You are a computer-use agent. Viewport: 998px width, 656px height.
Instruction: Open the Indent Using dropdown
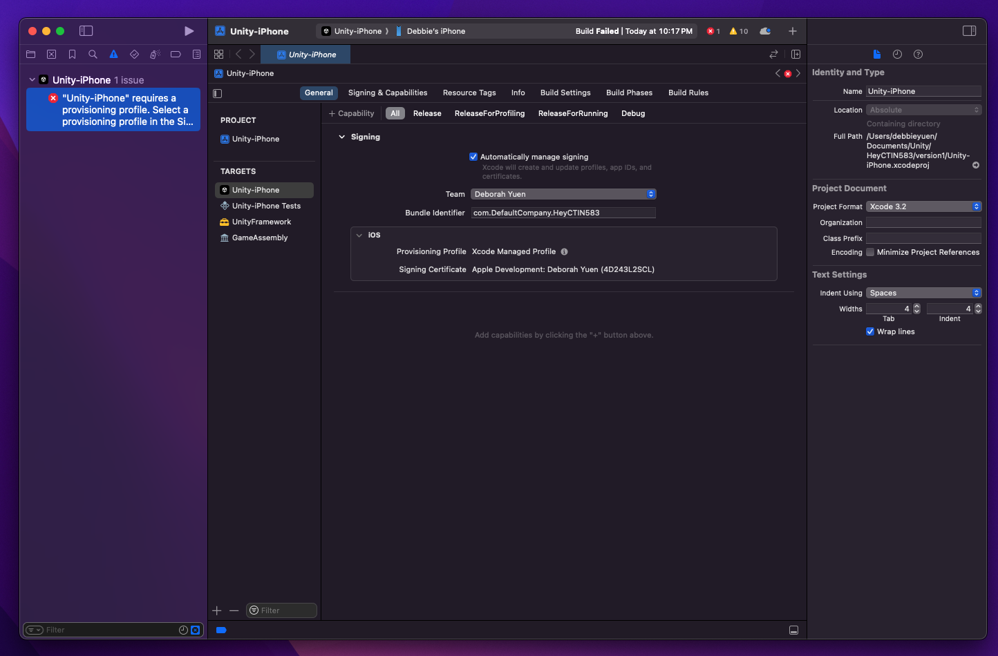(923, 293)
